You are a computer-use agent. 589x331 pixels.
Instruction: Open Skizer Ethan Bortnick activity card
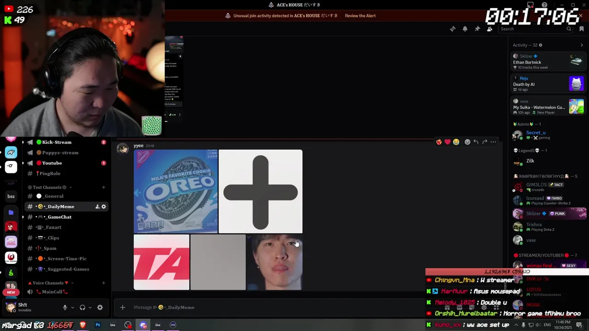point(549,62)
